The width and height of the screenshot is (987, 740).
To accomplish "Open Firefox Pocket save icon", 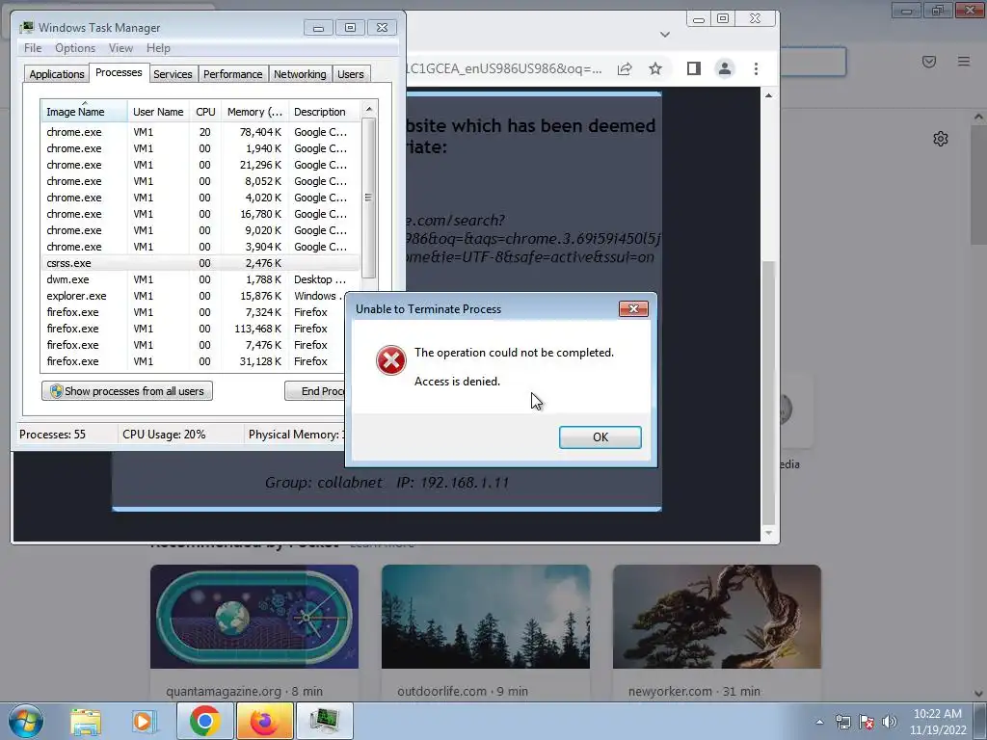I will click(929, 62).
